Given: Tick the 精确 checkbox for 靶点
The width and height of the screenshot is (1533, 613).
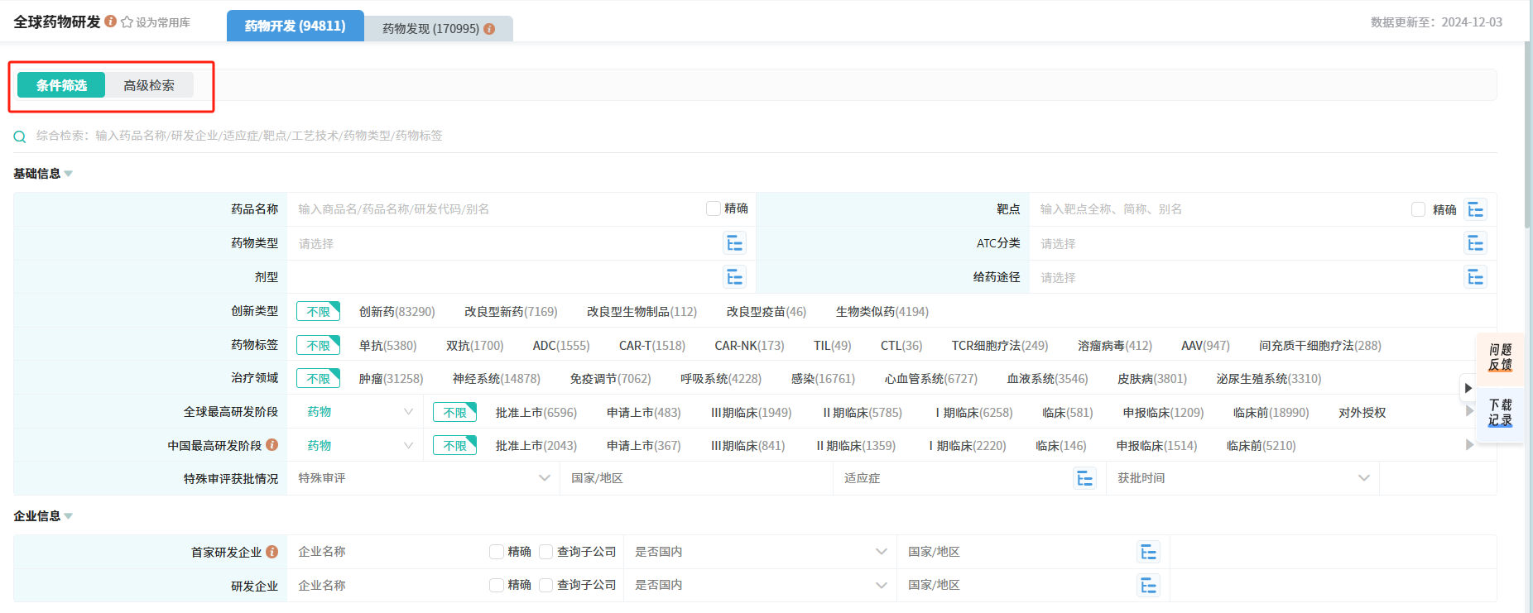Looking at the screenshot, I should 1418,209.
